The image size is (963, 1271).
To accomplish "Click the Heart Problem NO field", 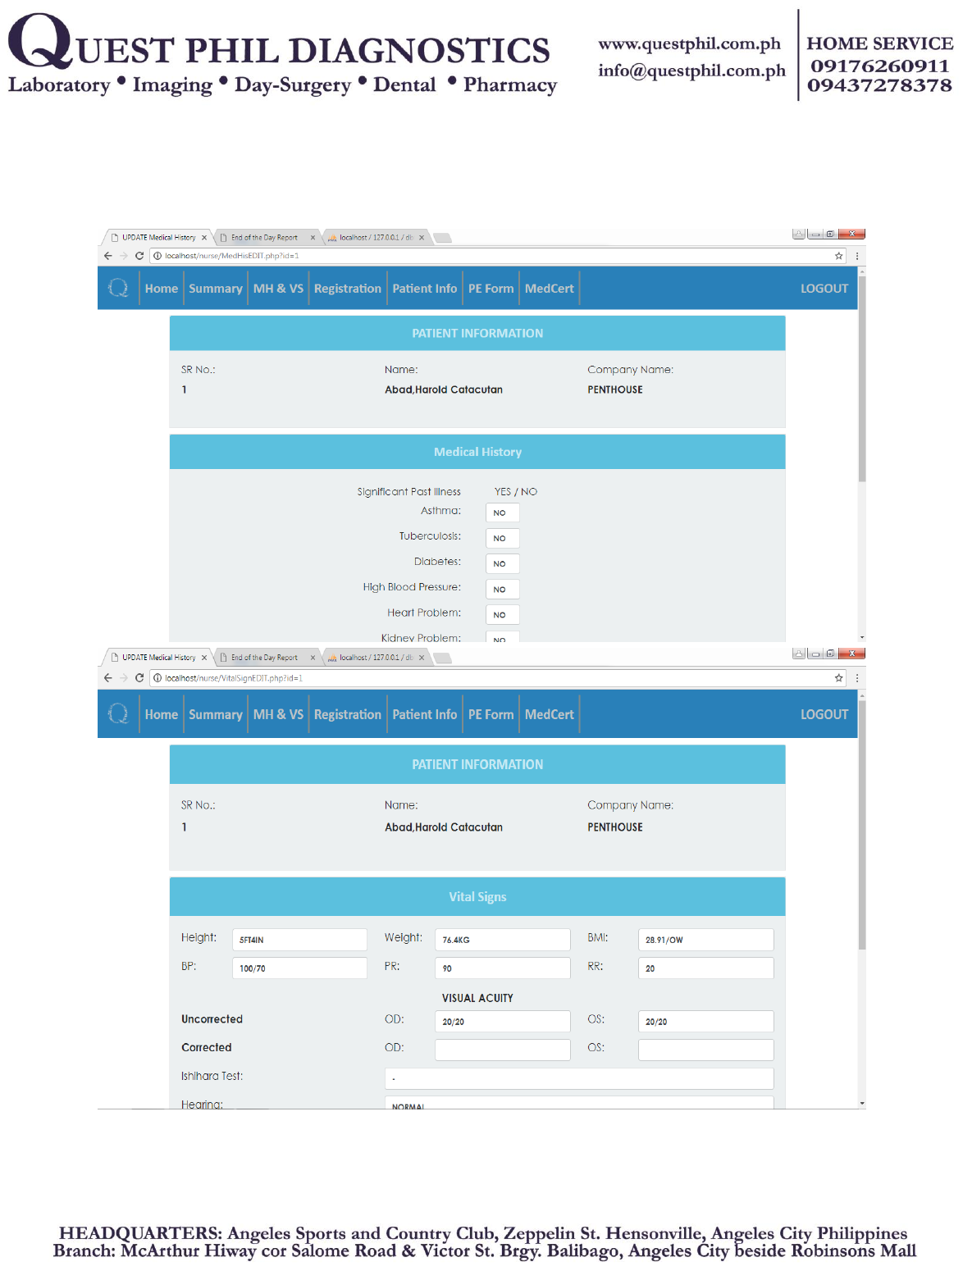I will click(502, 614).
